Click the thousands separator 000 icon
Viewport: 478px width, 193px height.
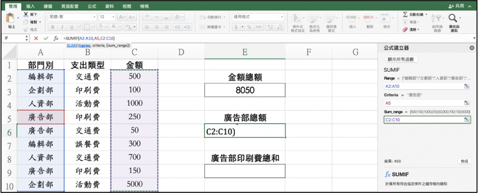tap(259, 27)
